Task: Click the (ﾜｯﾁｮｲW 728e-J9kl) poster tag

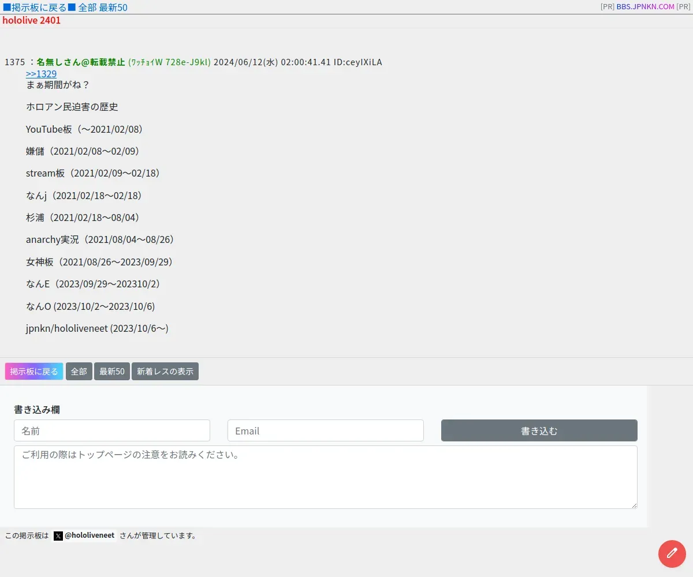Action: coord(169,62)
